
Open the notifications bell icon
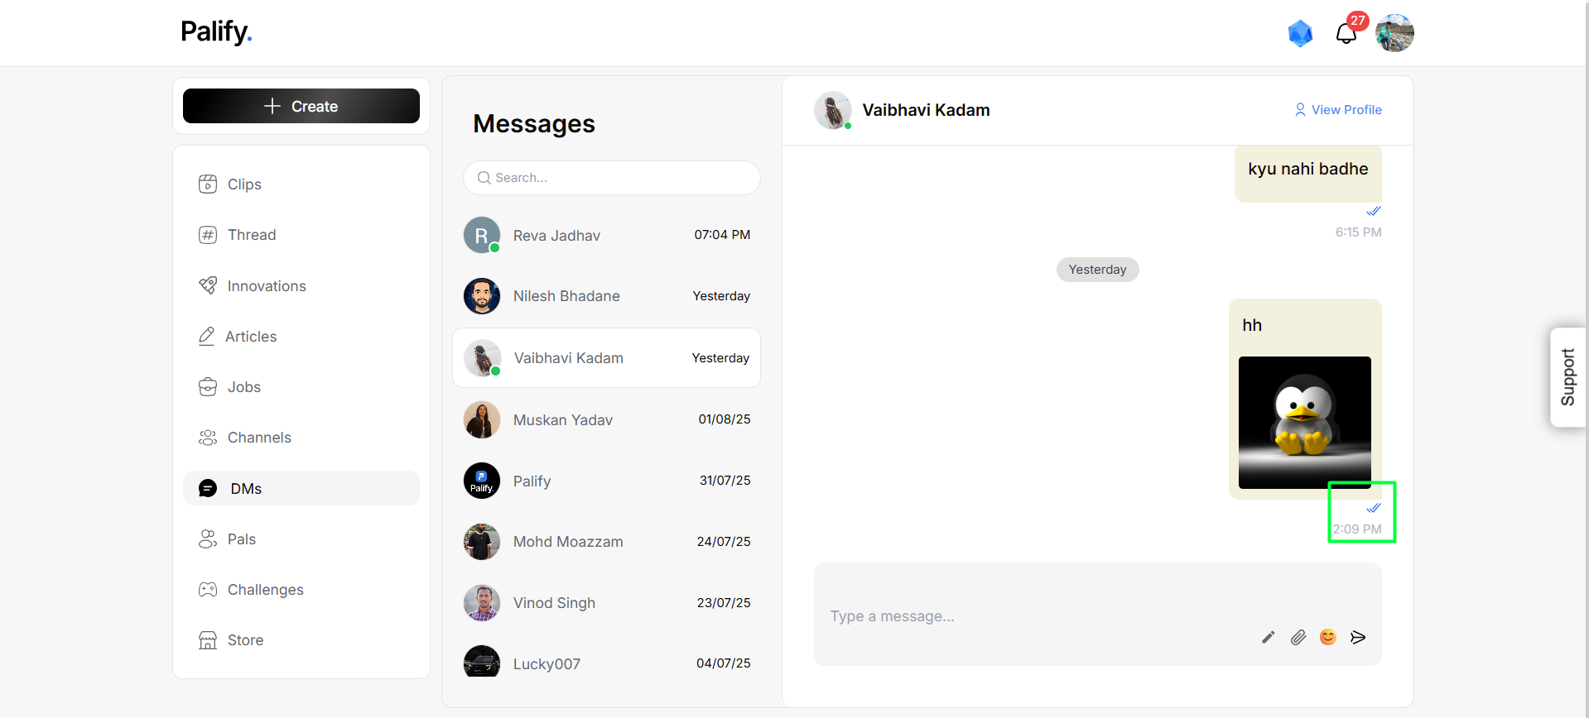[1346, 33]
